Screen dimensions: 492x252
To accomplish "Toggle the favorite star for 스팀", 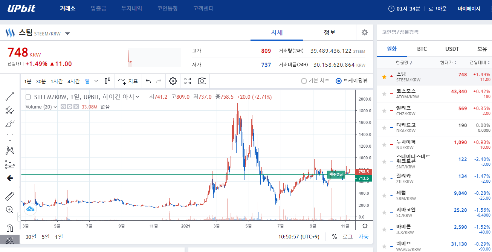I will point(384,77).
